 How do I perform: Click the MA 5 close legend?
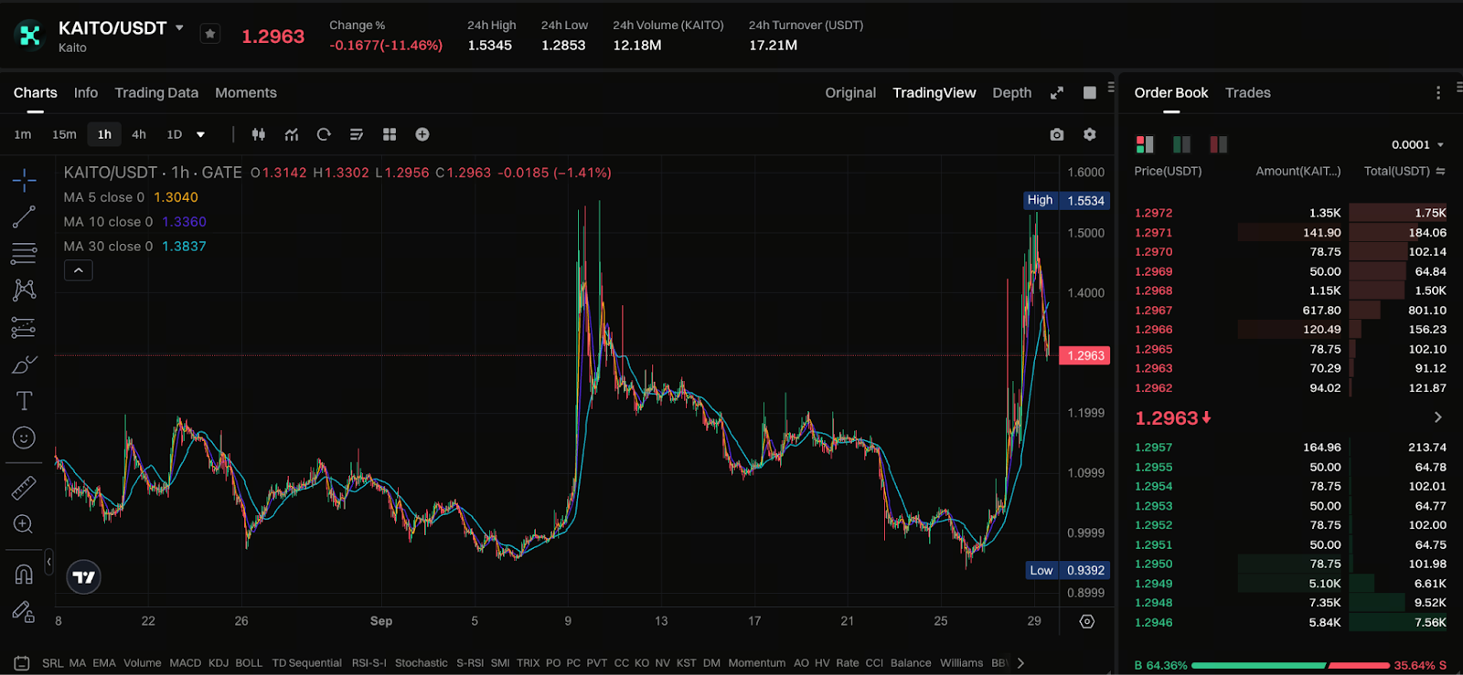click(131, 197)
